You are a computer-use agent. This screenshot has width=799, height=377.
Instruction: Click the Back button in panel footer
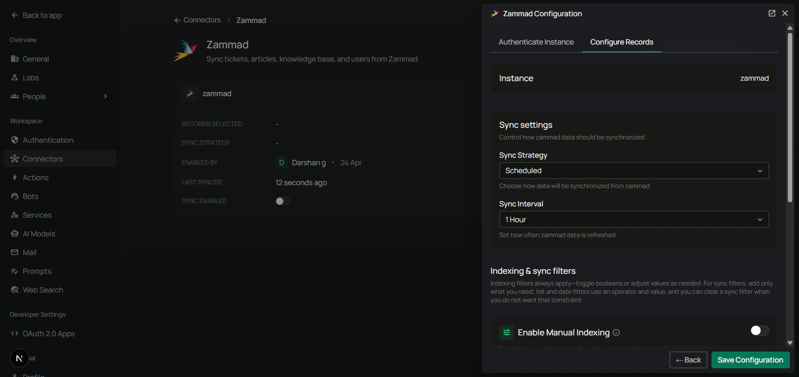coord(688,360)
